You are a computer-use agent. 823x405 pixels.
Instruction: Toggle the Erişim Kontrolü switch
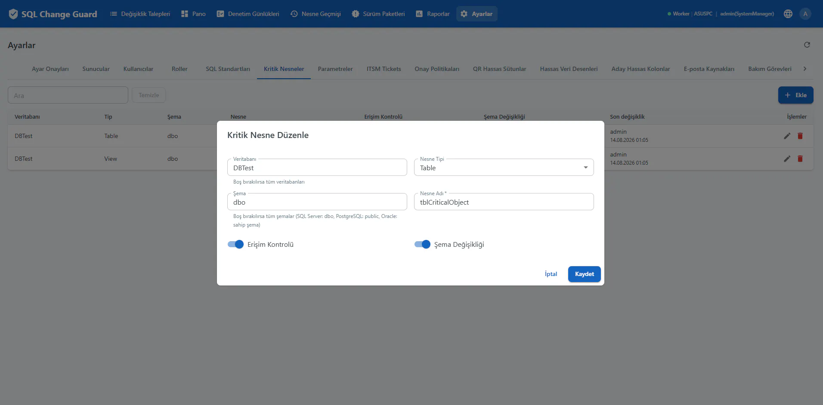(x=235, y=244)
